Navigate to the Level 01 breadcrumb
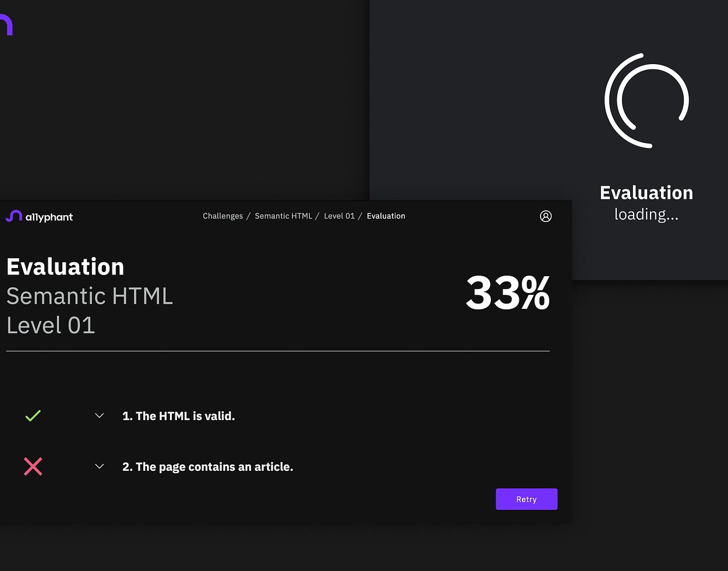The width and height of the screenshot is (728, 571). pyautogui.click(x=339, y=216)
